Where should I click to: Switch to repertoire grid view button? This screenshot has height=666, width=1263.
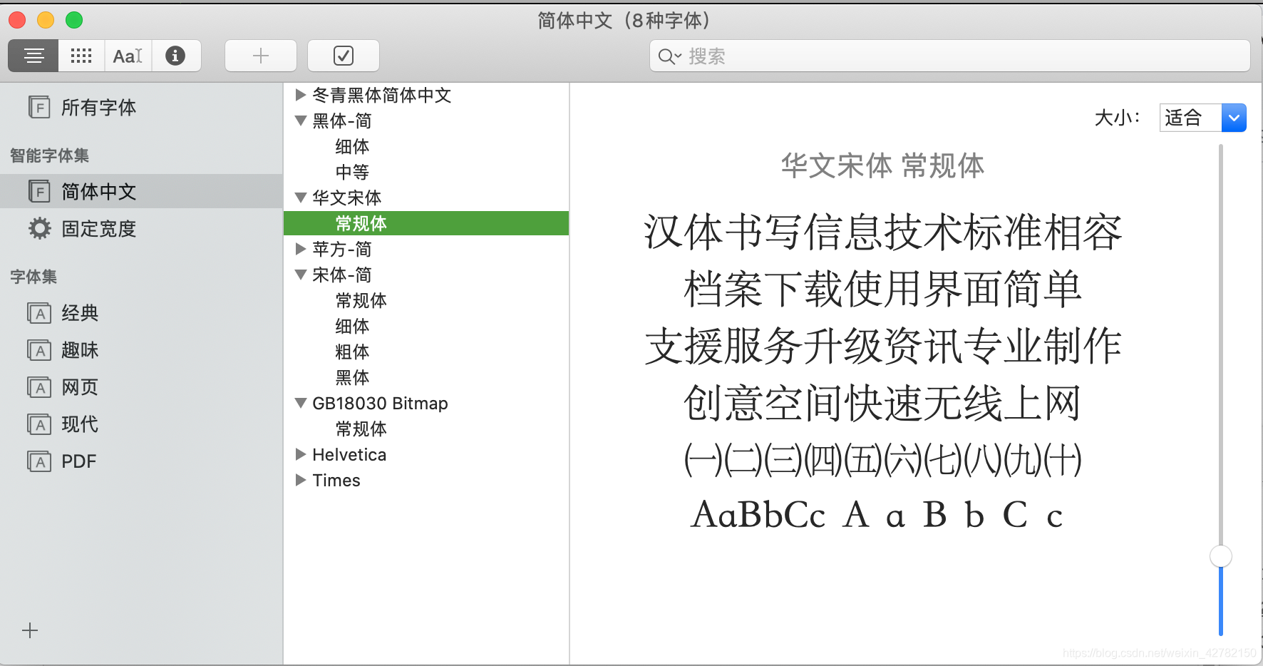[81, 56]
